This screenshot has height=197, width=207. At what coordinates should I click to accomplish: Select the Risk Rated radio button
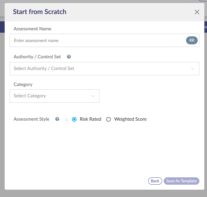click(x=74, y=119)
